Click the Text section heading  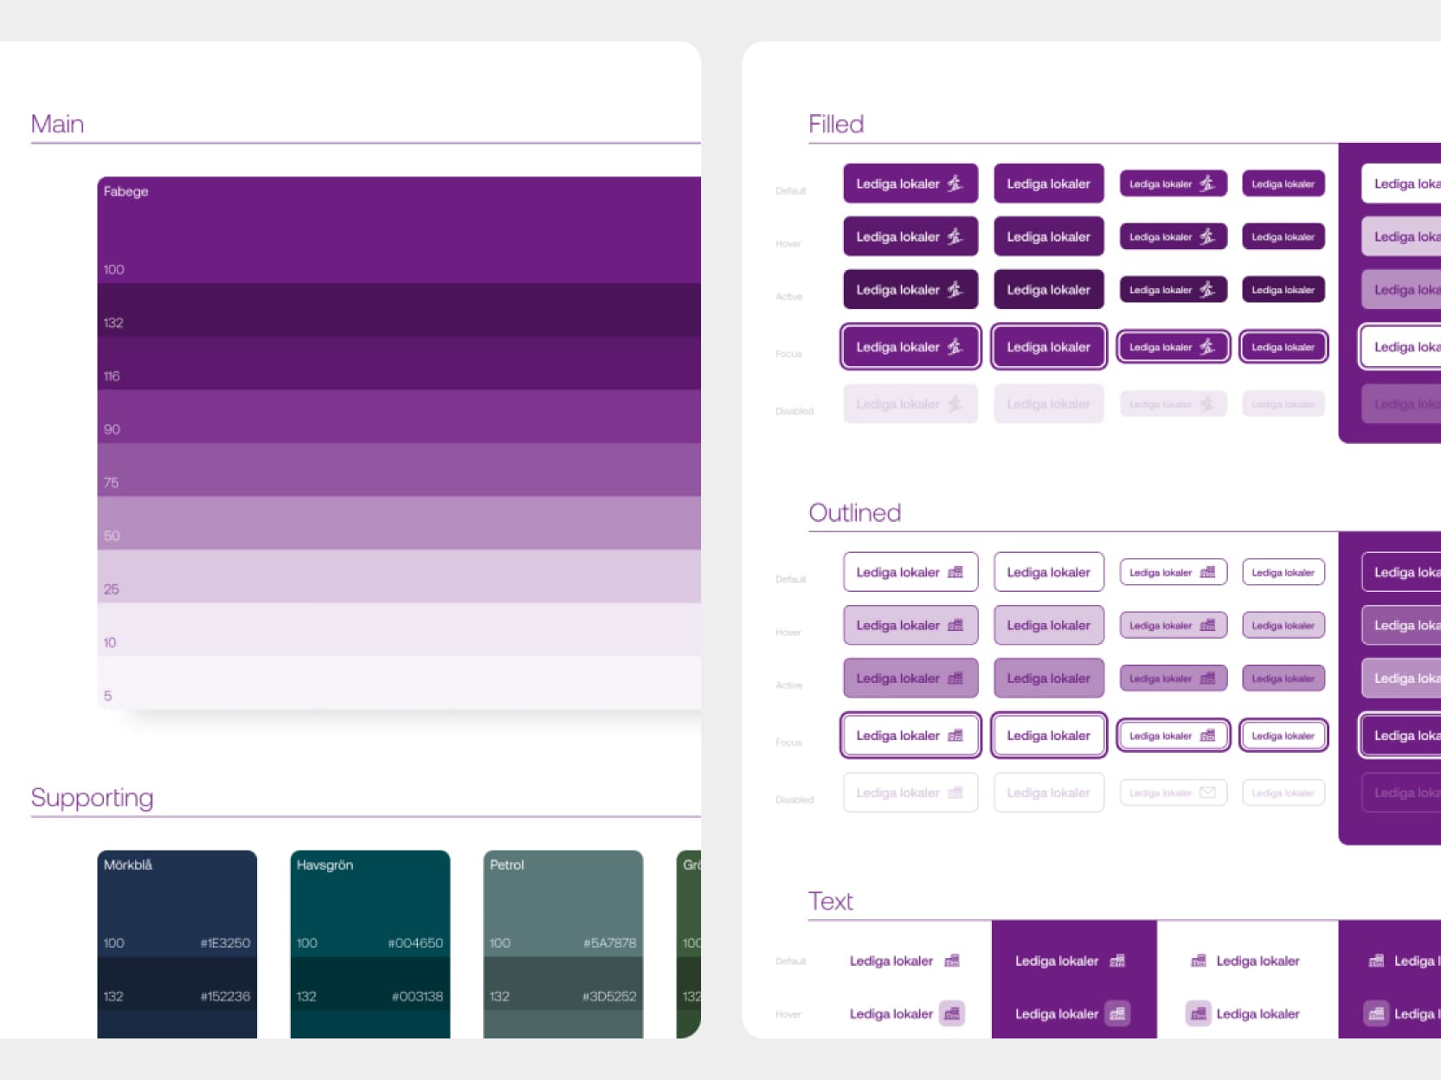click(831, 901)
